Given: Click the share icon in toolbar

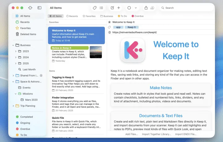Looking at the screenshot, I should click(146, 8).
